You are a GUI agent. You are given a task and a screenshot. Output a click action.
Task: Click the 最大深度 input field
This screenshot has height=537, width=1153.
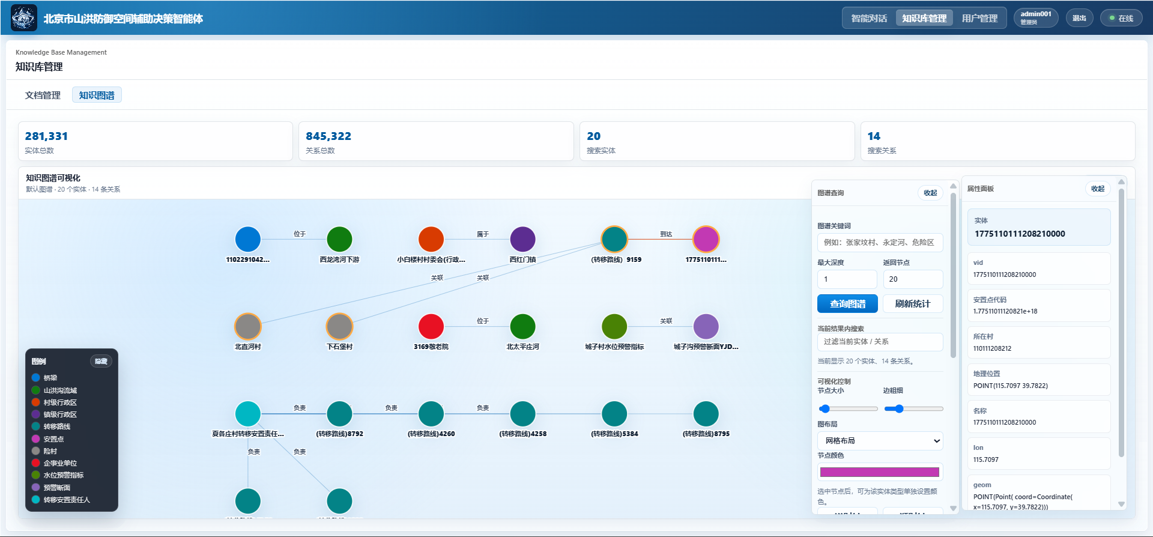[847, 279]
